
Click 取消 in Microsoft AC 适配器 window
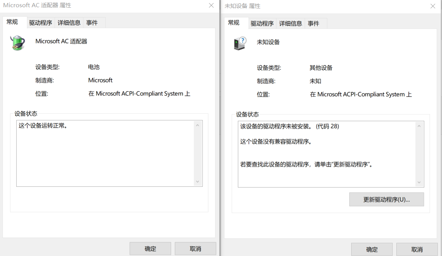click(195, 249)
